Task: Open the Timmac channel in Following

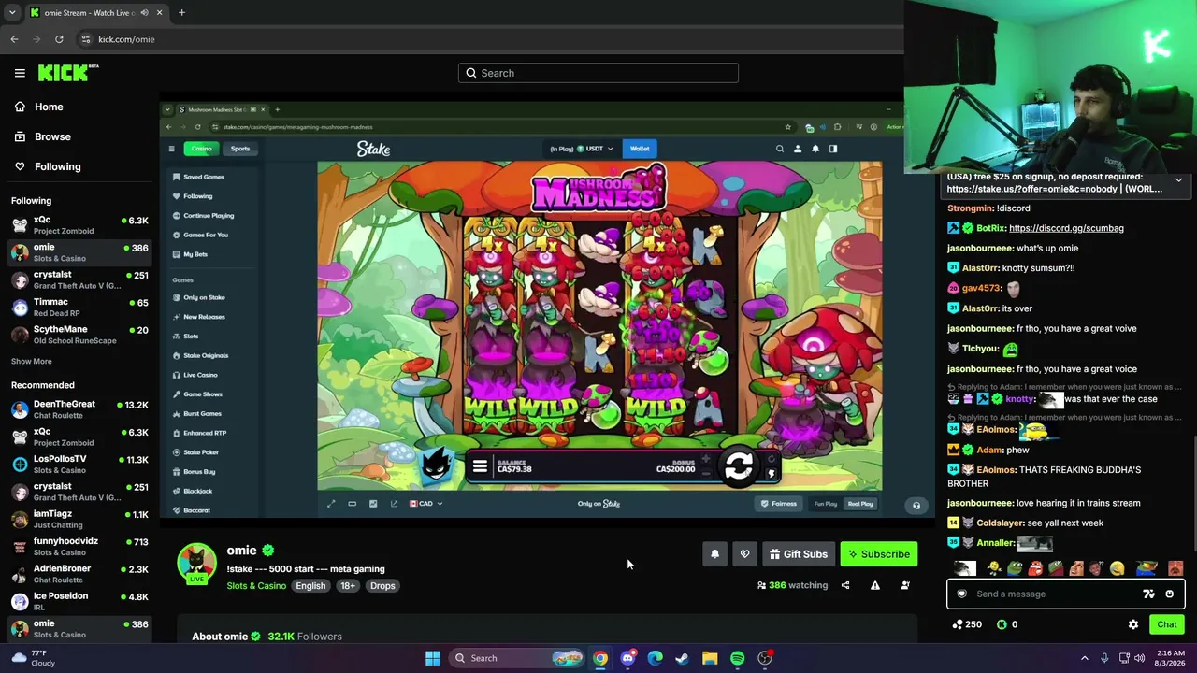Action: [79, 308]
